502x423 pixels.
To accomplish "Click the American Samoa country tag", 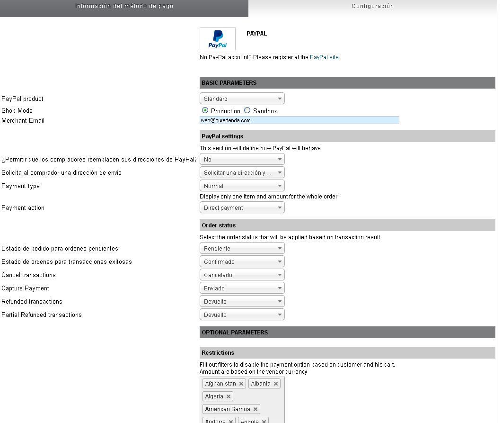I will coord(231,409).
